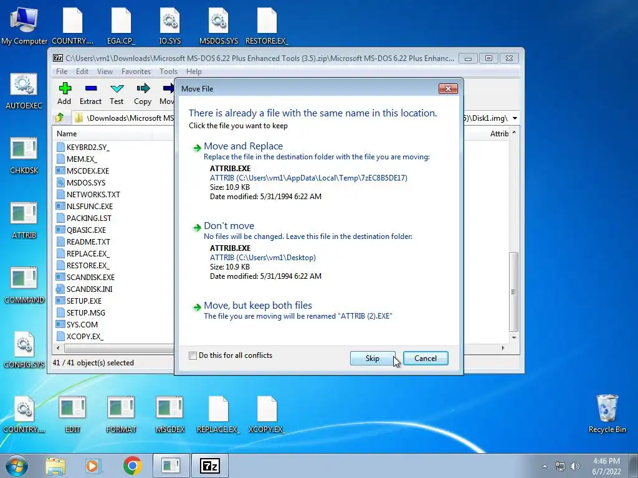The image size is (638, 478).
Task: Open the Help menu in 7-Zip
Action: coord(194,72)
